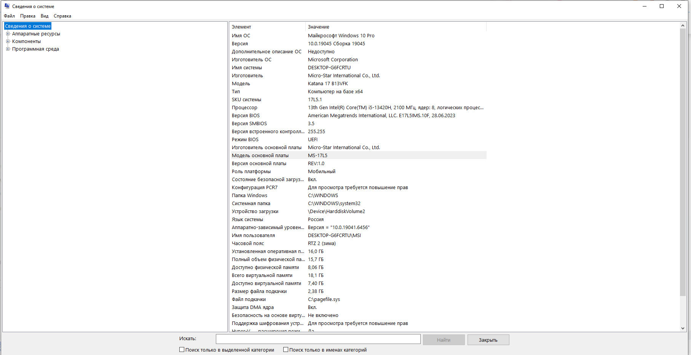
Task: Click the scroll down arrow of details list
Action: pyautogui.click(x=683, y=328)
